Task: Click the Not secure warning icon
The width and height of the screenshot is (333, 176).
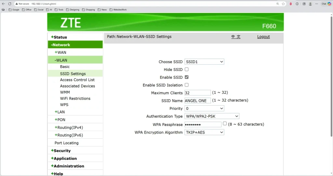Action: coord(17,4)
